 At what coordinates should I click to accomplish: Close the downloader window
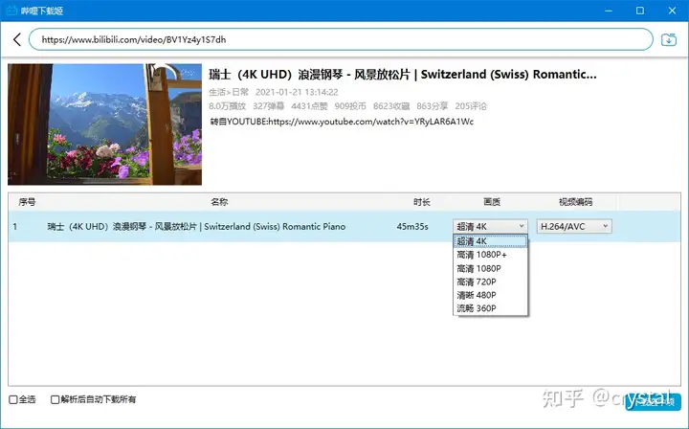(x=672, y=11)
